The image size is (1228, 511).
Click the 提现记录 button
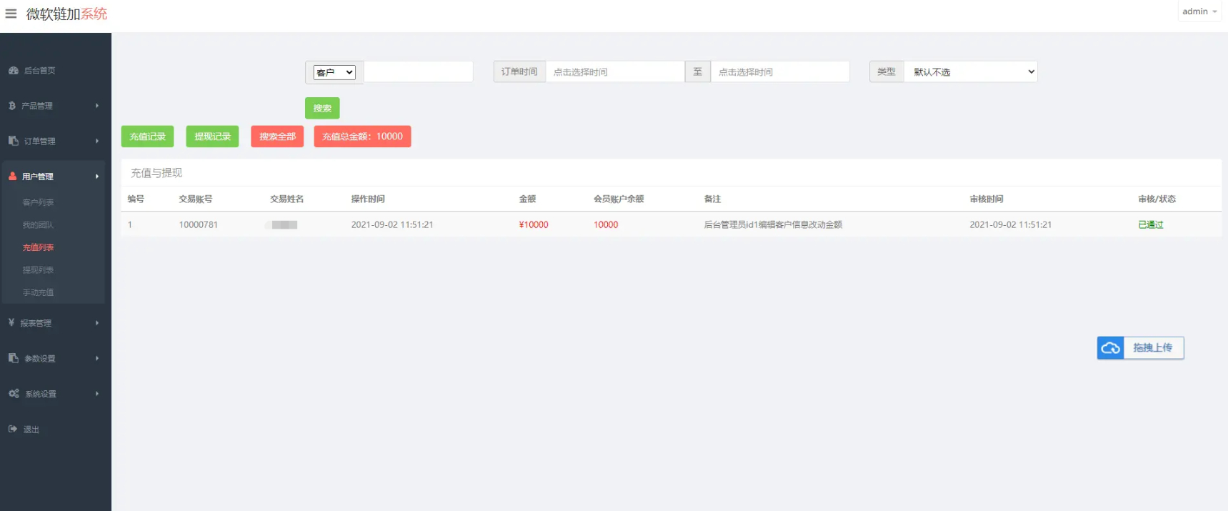212,137
